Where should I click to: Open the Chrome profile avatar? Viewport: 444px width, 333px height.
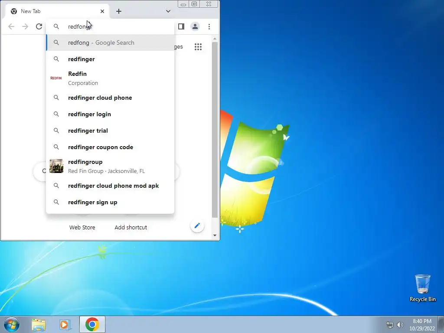click(195, 26)
